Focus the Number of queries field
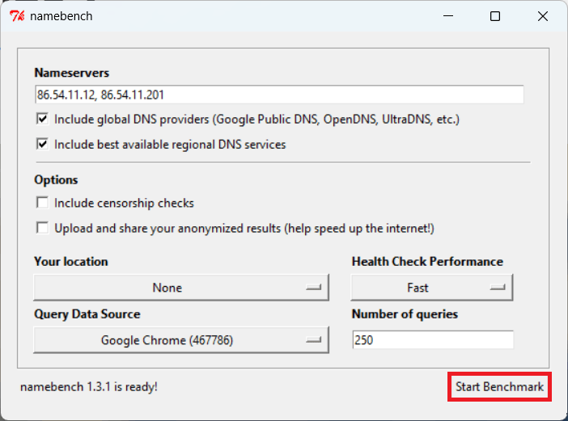The width and height of the screenshot is (568, 421). pos(433,340)
